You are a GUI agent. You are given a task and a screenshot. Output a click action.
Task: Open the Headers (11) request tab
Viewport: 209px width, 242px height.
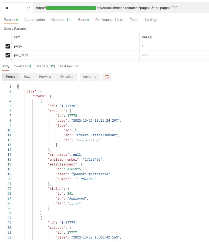61,19
